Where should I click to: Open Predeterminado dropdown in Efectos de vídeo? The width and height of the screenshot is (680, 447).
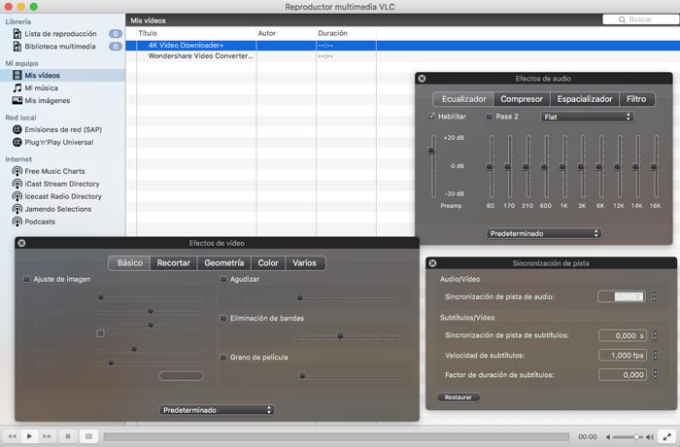pyautogui.click(x=217, y=410)
